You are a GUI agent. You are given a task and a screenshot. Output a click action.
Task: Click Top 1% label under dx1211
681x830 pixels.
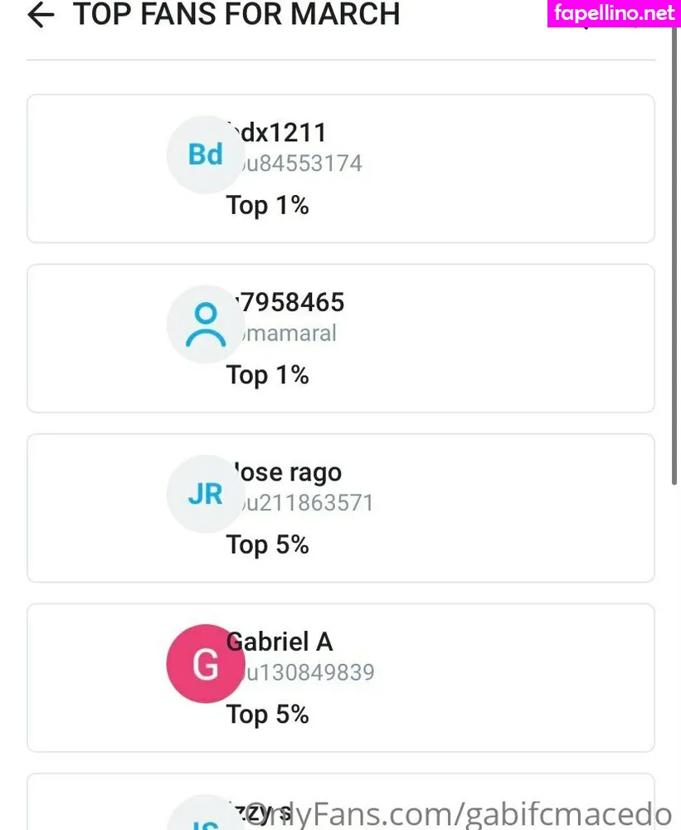[x=268, y=205]
